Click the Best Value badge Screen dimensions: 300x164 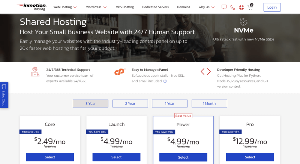[183, 116]
